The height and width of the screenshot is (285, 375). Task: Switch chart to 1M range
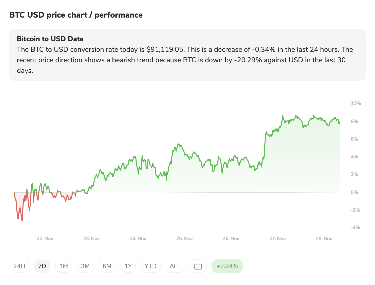click(x=64, y=266)
